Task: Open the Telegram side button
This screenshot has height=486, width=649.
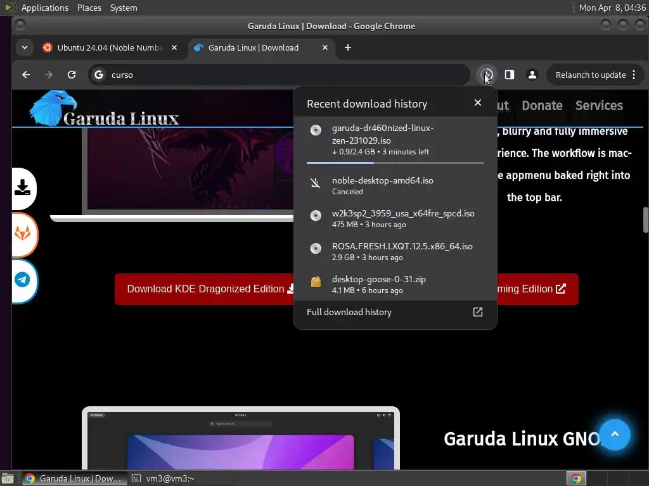Action: pyautogui.click(x=23, y=280)
